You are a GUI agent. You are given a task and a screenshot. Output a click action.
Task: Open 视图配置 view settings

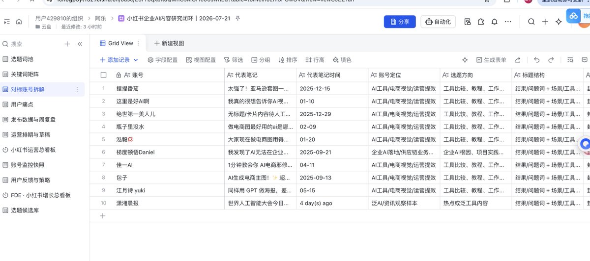click(x=201, y=60)
